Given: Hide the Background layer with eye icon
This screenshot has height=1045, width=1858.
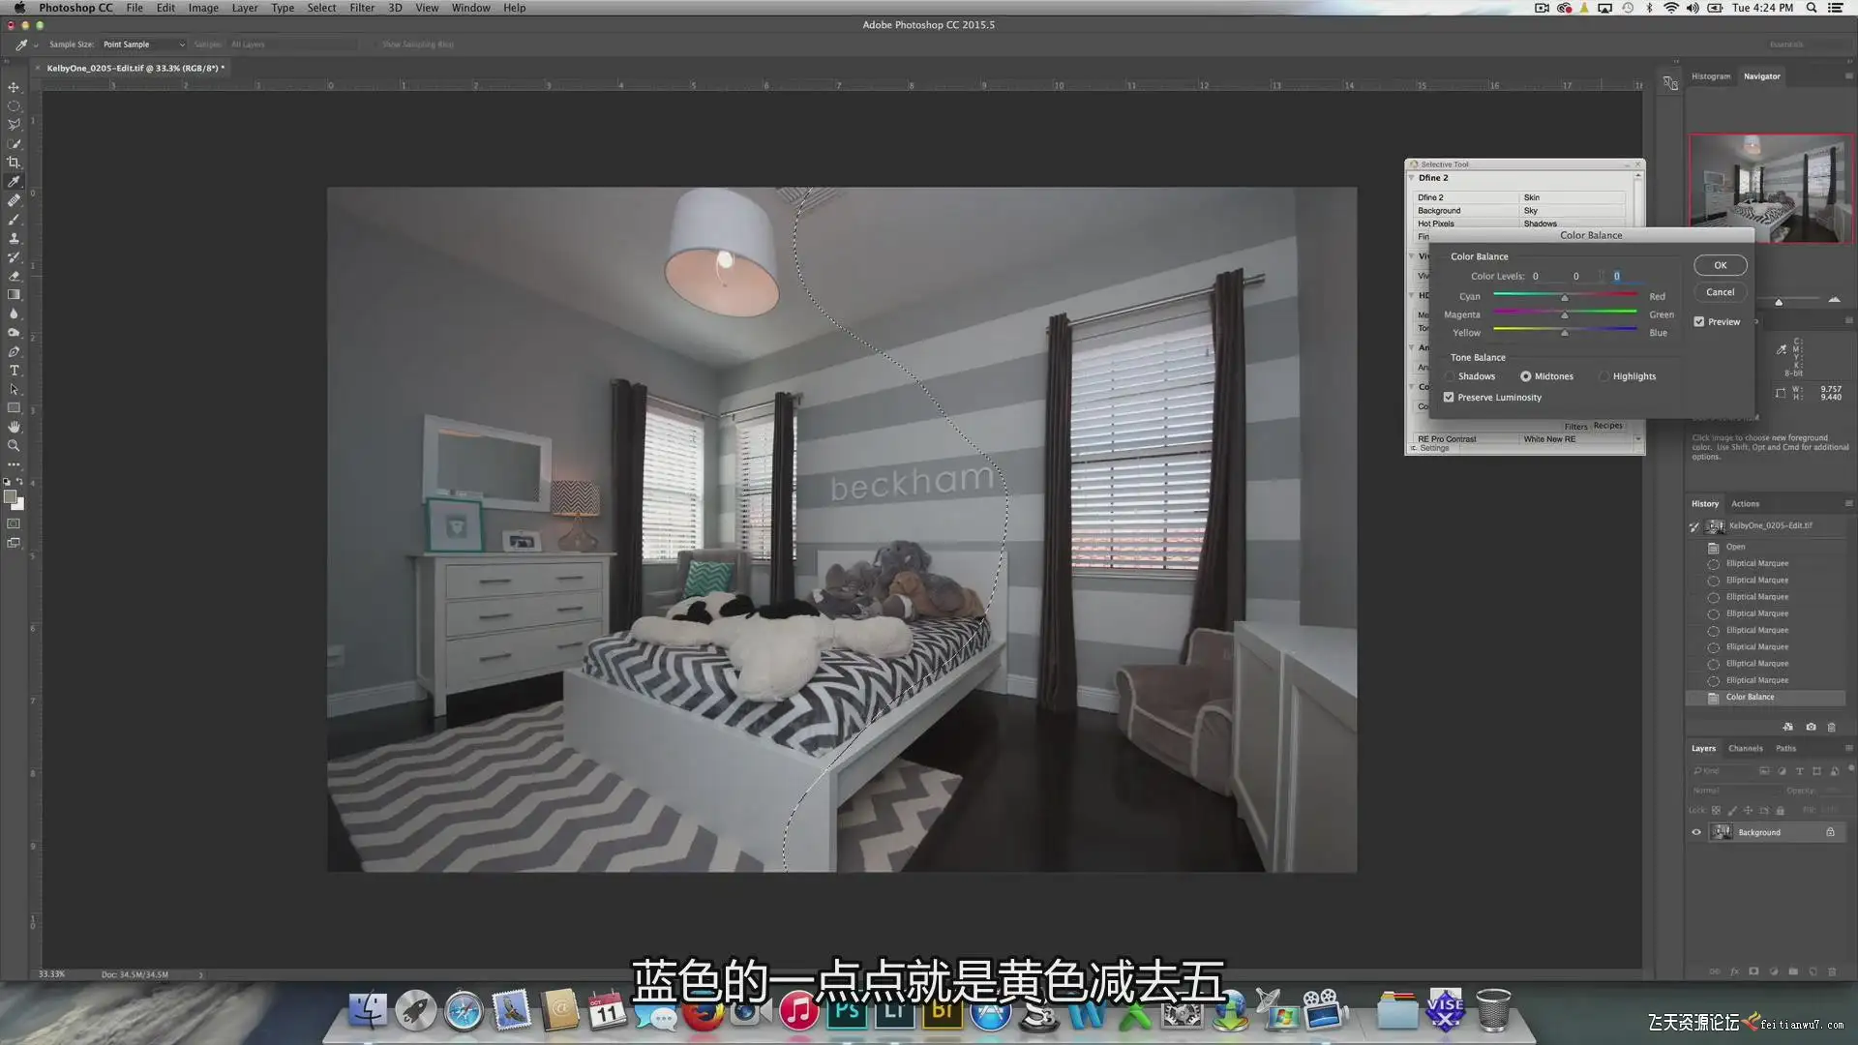Looking at the screenshot, I should [1696, 832].
